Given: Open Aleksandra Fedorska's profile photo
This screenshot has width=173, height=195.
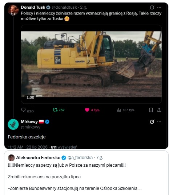Looking at the screenshot, I should click(x=11, y=158).
